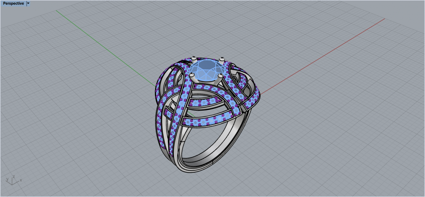Viewport: 425px width, 197px height.
Task: Select the back-left prong above the gemstone
Action: [193, 58]
